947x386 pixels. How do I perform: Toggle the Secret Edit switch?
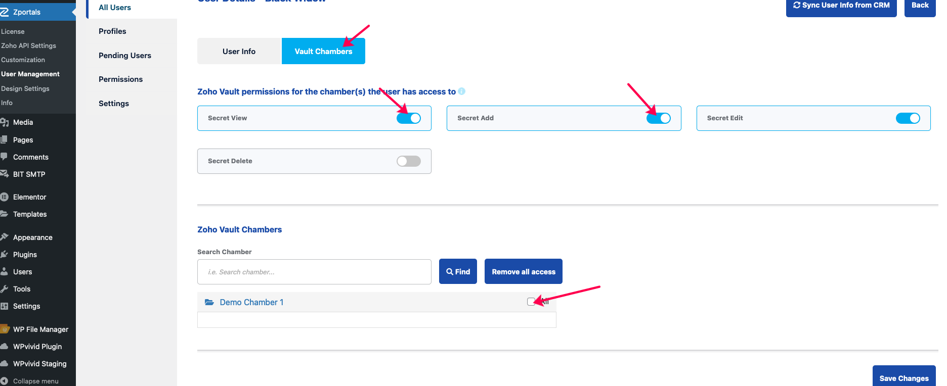pos(908,118)
